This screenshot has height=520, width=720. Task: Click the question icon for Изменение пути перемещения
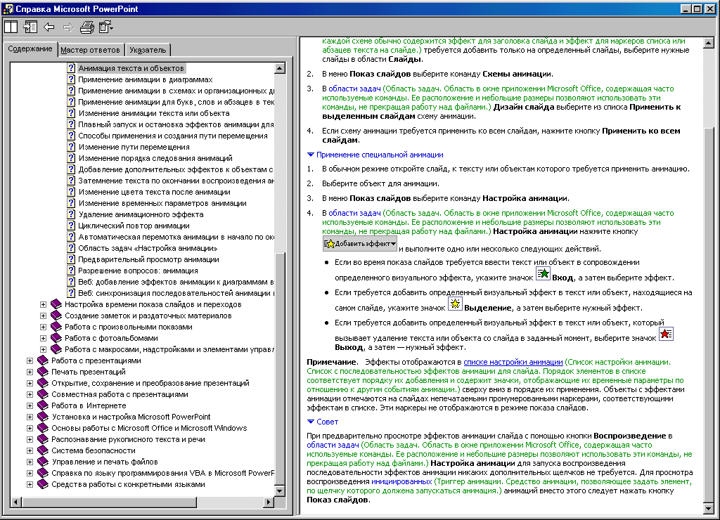pos(71,147)
